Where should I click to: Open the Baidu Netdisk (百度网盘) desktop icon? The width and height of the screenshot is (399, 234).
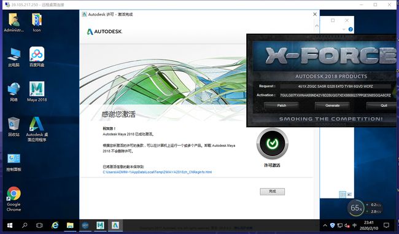click(37, 57)
